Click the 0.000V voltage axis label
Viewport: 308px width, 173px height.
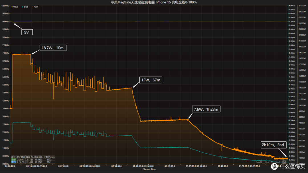[x=6, y=164]
